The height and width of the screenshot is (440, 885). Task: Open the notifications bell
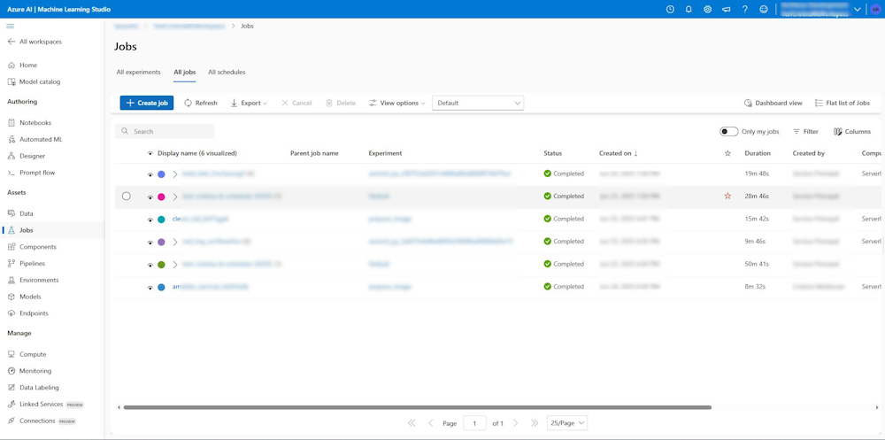click(x=689, y=9)
